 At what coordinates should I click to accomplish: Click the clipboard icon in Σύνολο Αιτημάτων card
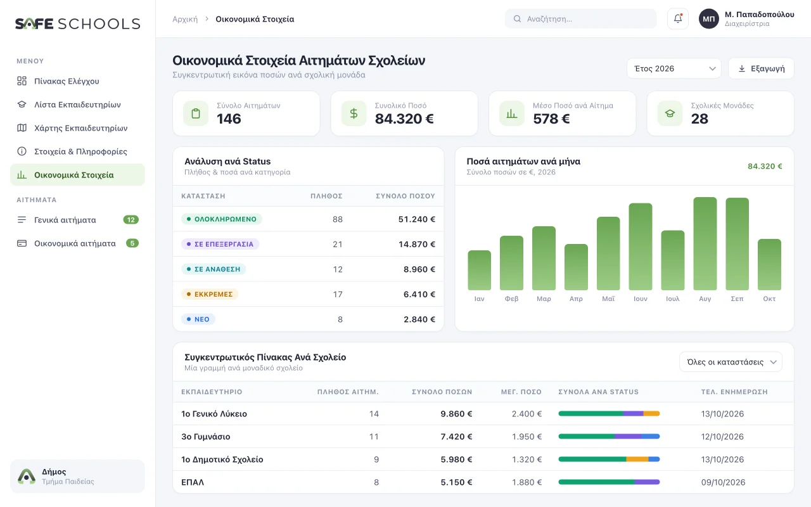[x=196, y=113]
